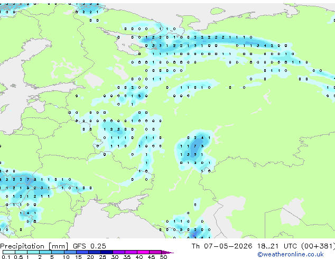Click the "25" legend scale label
The image size is (335, 259).
(x=103, y=257)
